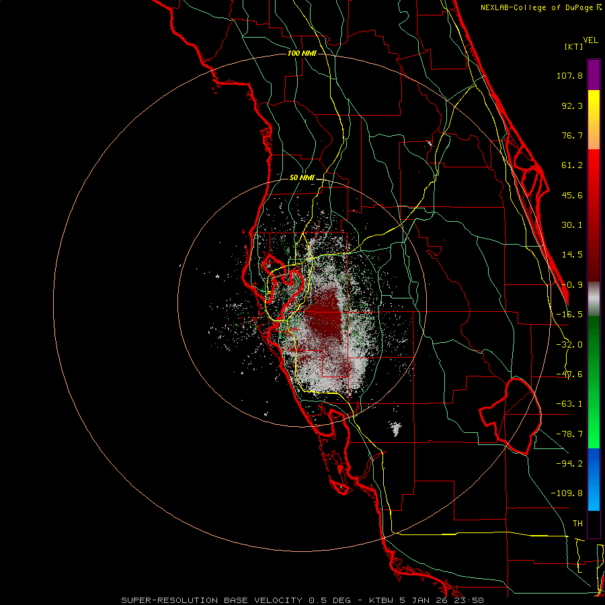Click the NEXLAB-College of DuPage label
This screenshot has height=605, width=605.
540,7
